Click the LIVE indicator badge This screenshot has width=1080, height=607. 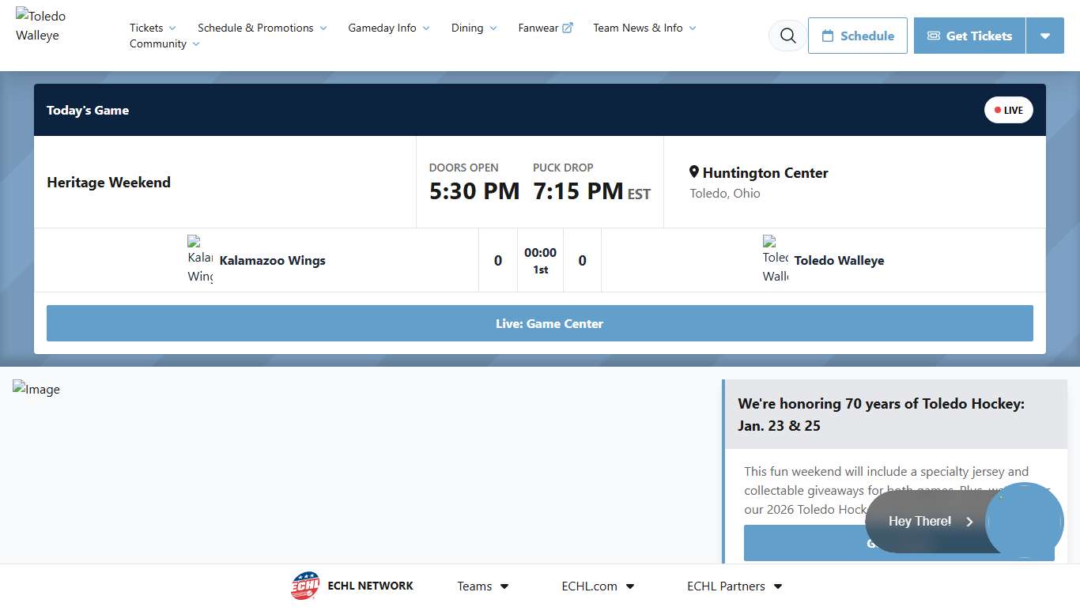1008,110
